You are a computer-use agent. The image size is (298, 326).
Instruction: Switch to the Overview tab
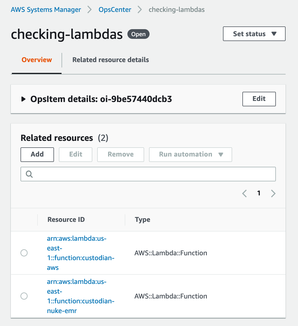(x=37, y=60)
